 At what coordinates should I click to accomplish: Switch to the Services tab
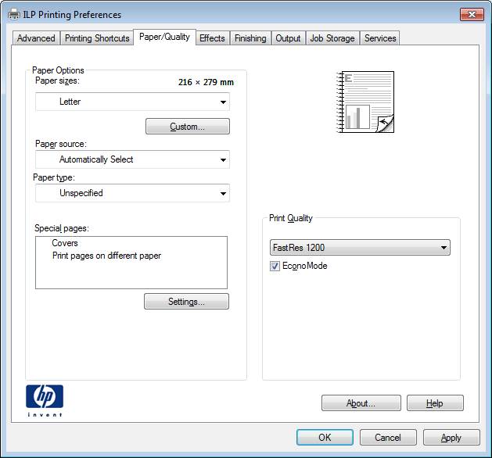380,38
